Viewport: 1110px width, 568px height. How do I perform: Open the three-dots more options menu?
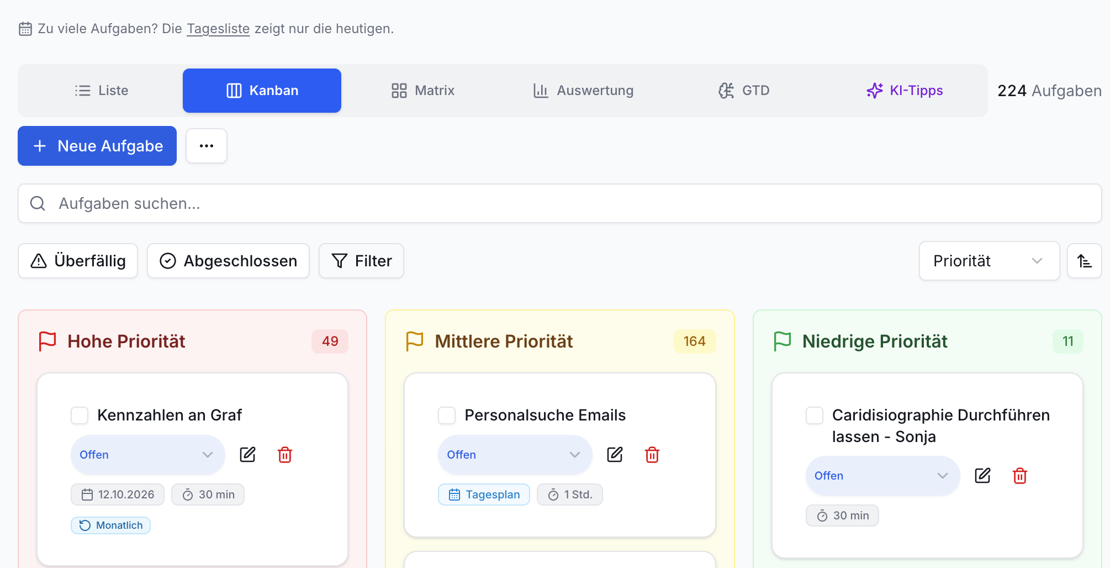point(207,146)
